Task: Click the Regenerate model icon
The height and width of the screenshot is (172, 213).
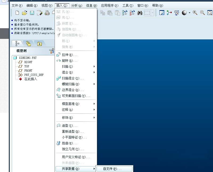Action: [x=125, y=13]
